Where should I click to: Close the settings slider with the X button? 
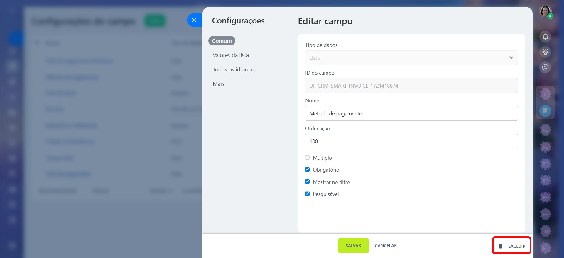tap(194, 20)
